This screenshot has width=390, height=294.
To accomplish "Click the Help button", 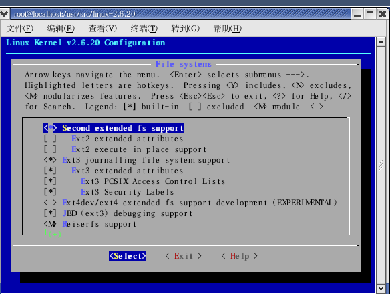I will (x=240, y=256).
